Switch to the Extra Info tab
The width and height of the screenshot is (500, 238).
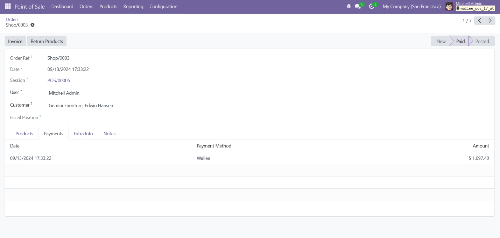pyautogui.click(x=83, y=134)
